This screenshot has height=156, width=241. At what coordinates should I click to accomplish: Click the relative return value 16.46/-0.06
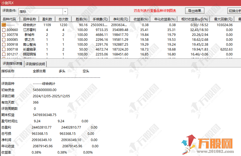click(x=200, y=54)
